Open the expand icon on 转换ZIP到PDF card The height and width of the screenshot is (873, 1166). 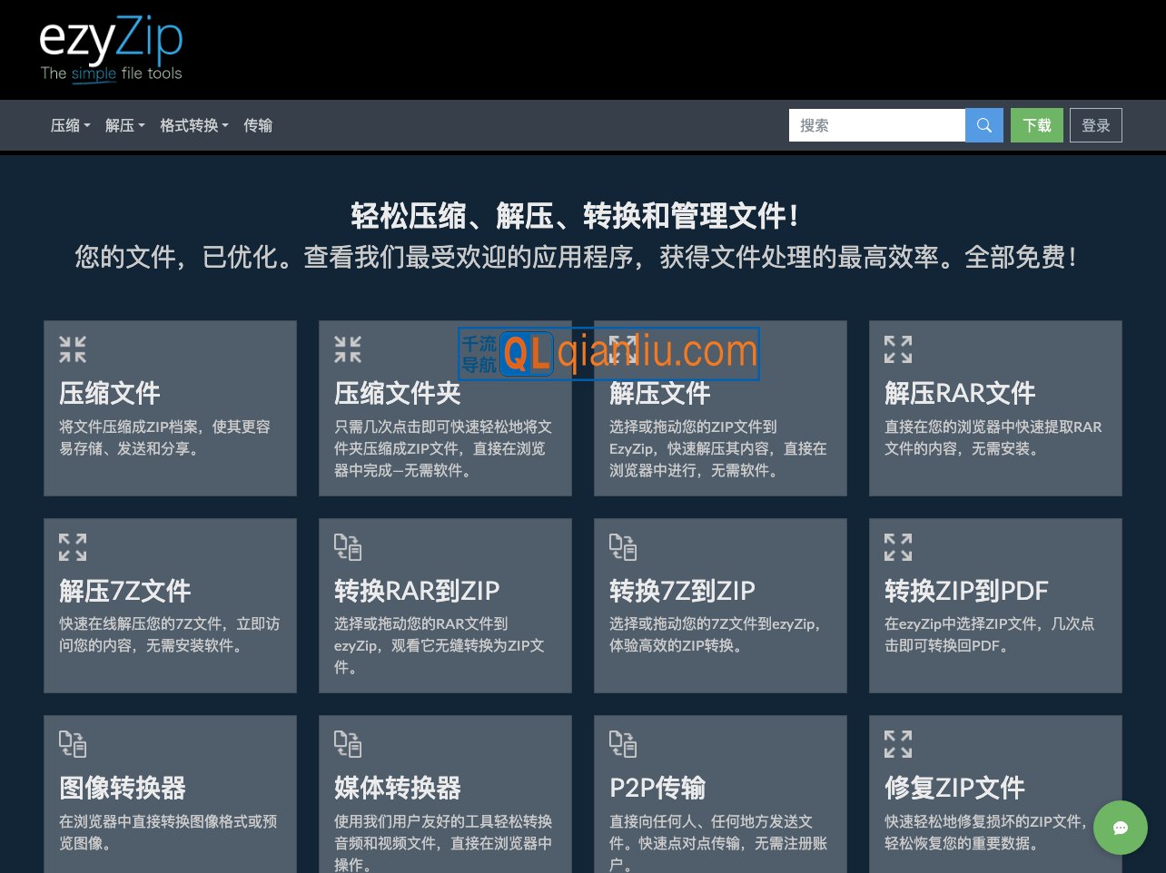[898, 547]
